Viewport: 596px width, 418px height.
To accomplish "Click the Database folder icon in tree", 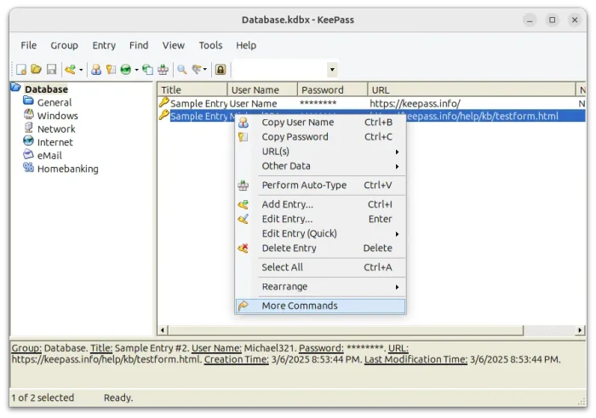I will [x=15, y=88].
